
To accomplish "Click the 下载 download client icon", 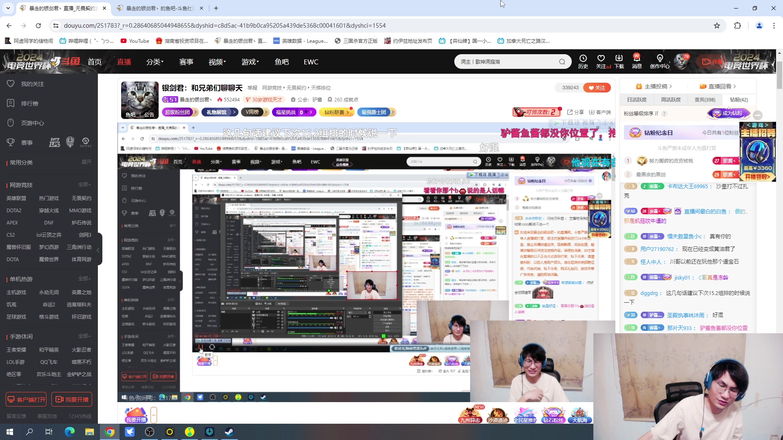I will [619, 61].
